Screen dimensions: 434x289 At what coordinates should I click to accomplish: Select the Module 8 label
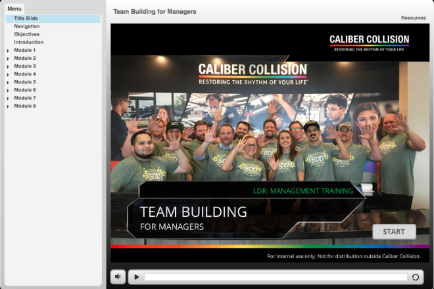pos(25,106)
